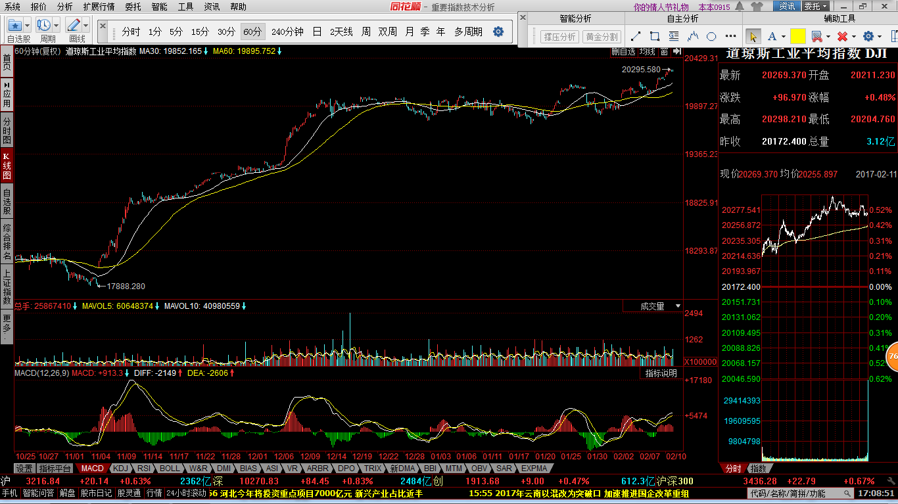898x504 pixels.
Task: Expand the 周期 dropdown arrow
Action: click(x=56, y=26)
